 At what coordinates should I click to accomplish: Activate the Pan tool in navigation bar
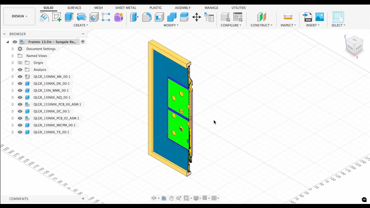171,198
